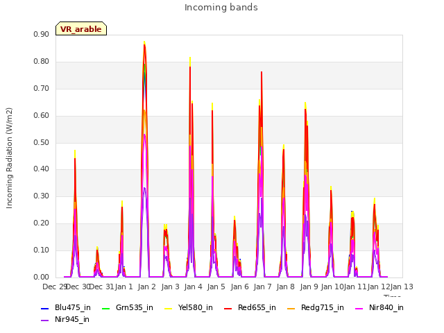Click the Red655_in red legend swatch

228,308
